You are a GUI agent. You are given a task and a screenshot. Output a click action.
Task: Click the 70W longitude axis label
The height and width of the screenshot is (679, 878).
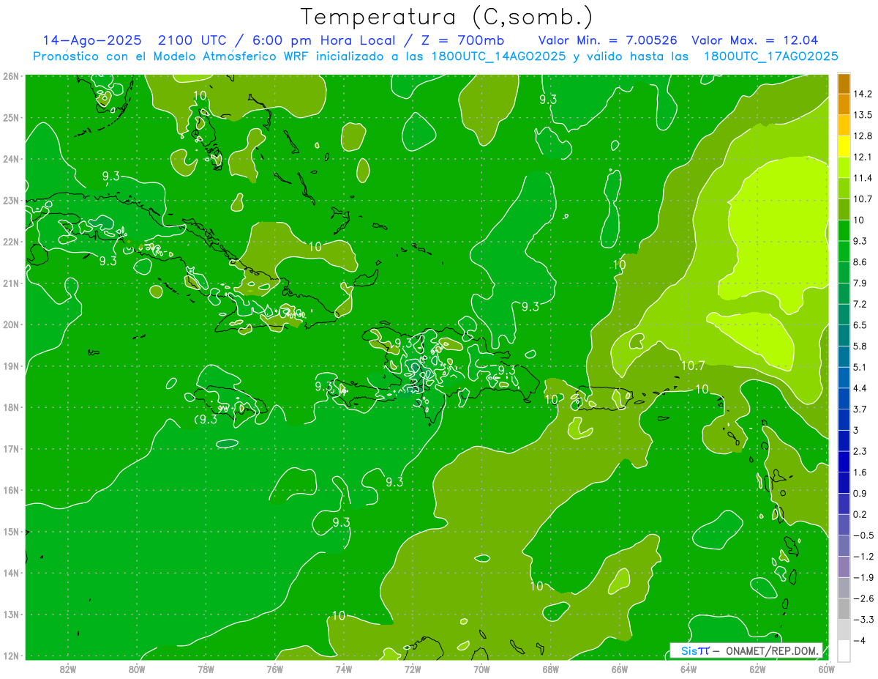pos(481,669)
